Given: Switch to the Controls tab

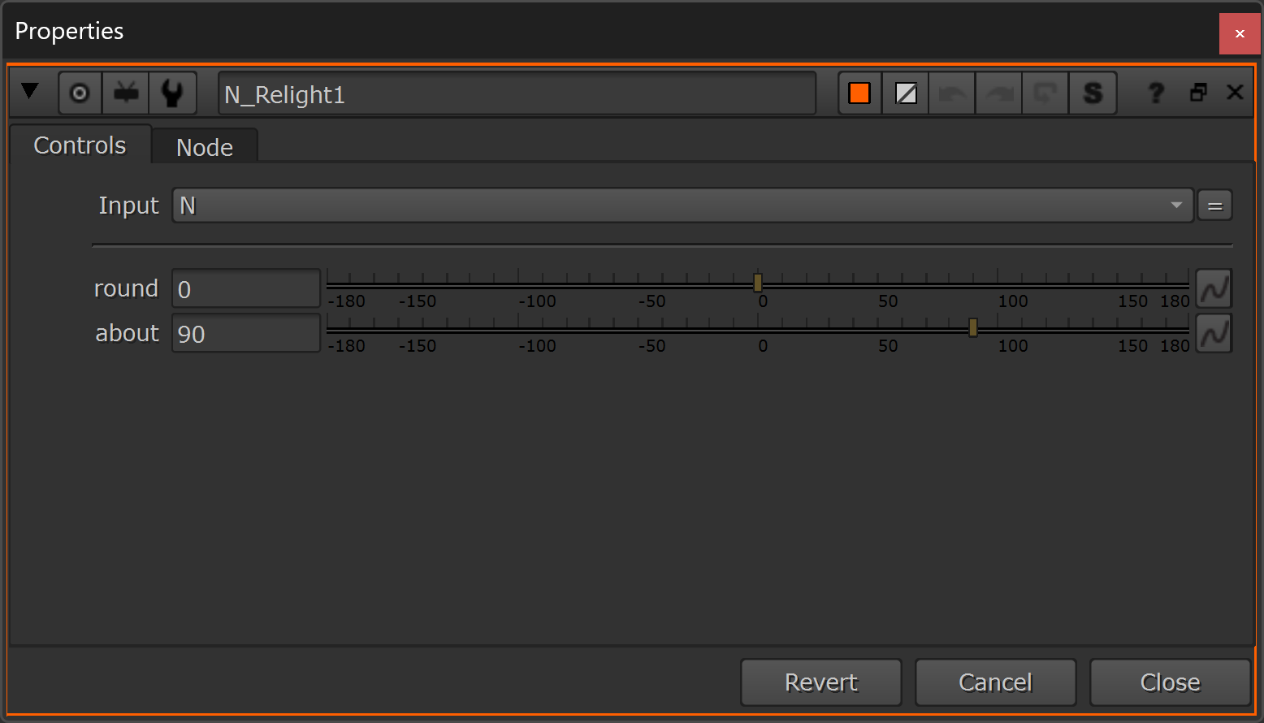Looking at the screenshot, I should (x=80, y=145).
